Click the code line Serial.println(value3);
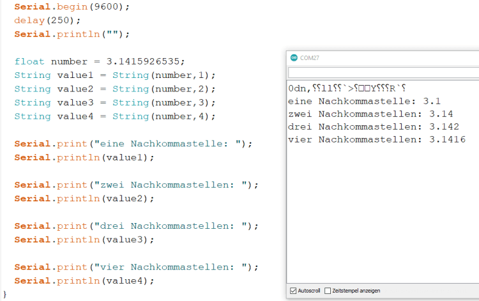Screen dimensions: 479x301 click(x=84, y=240)
